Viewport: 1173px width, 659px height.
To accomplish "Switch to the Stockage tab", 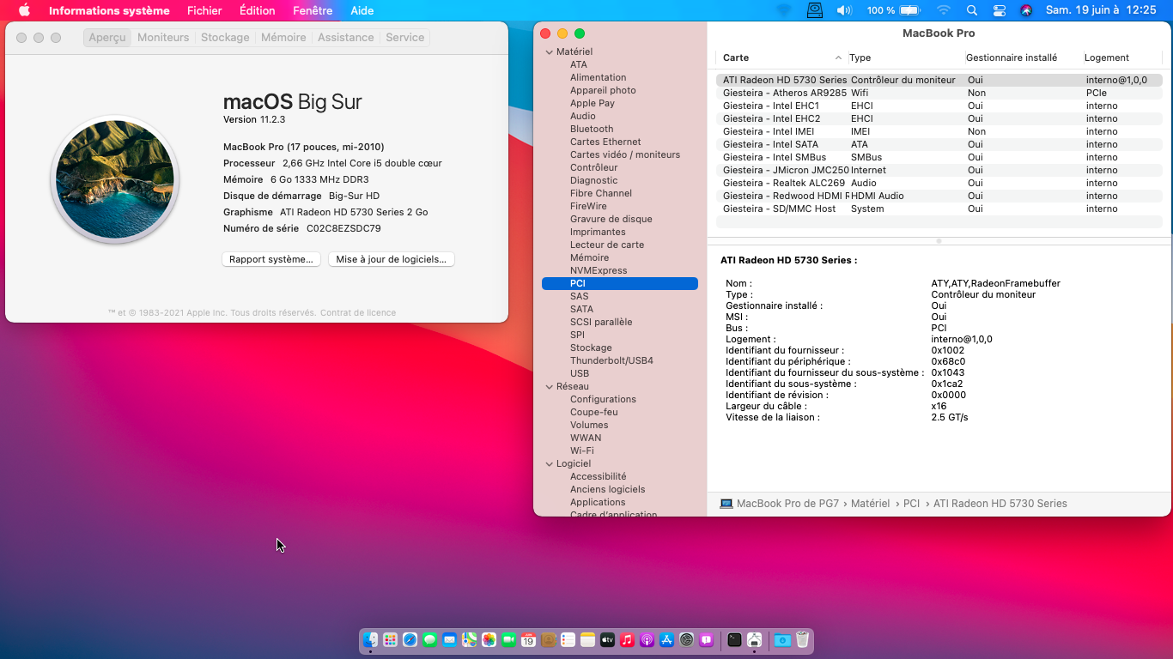I will (225, 38).
